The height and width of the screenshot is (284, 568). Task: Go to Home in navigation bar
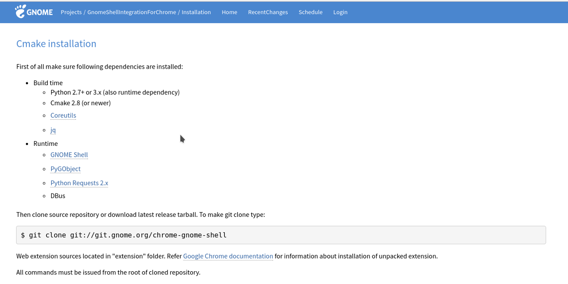pyautogui.click(x=230, y=12)
